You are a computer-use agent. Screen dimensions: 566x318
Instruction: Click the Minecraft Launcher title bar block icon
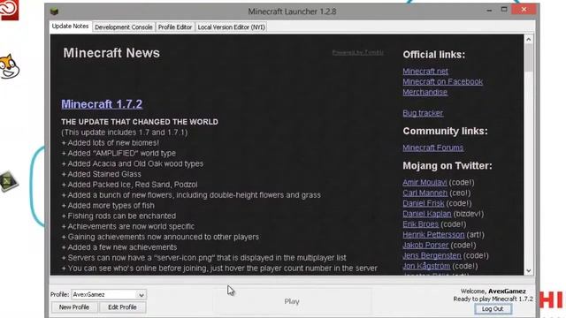pyautogui.click(x=55, y=11)
